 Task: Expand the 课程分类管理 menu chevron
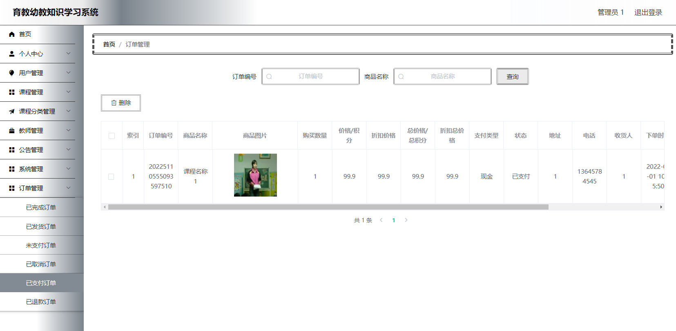[x=69, y=111]
